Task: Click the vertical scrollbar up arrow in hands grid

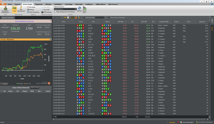Action: pyautogui.click(x=210, y=20)
